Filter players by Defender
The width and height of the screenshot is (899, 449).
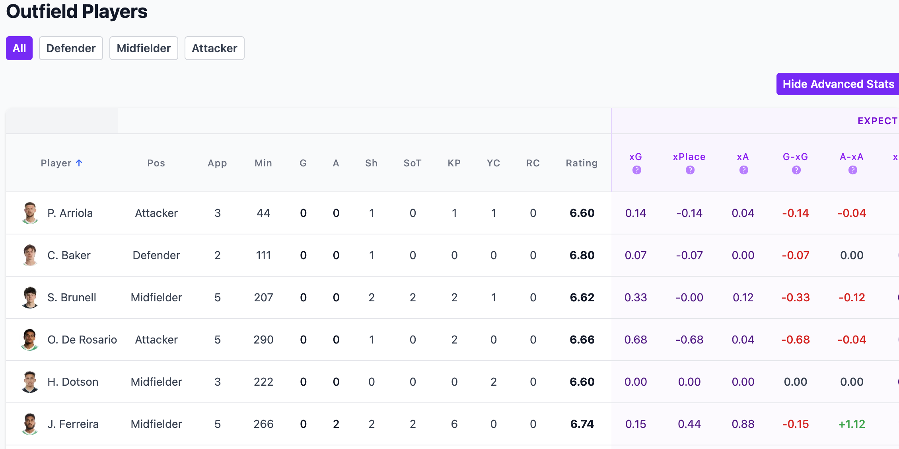71,48
